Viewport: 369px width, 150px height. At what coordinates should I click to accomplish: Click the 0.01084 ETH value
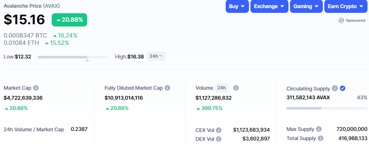click(21, 43)
